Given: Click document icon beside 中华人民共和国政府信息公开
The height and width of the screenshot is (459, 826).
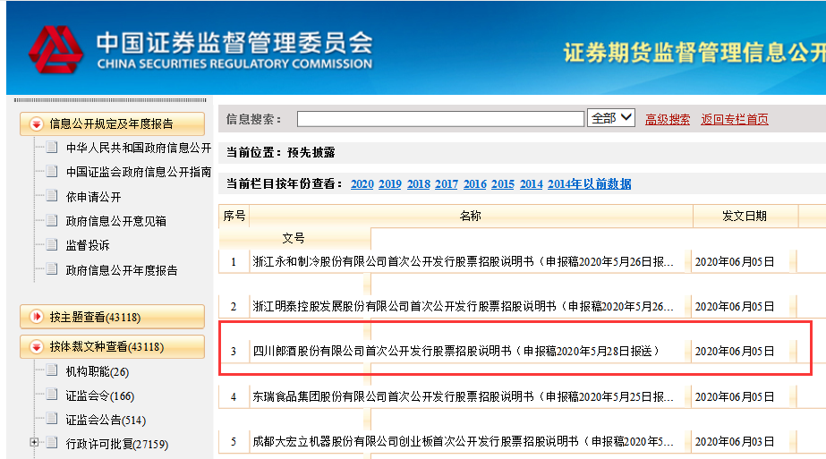Looking at the screenshot, I should pos(52,147).
